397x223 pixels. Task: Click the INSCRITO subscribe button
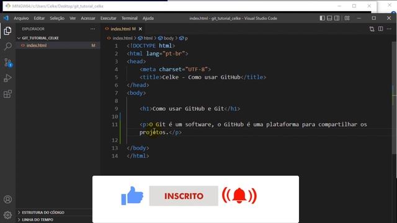click(184, 196)
